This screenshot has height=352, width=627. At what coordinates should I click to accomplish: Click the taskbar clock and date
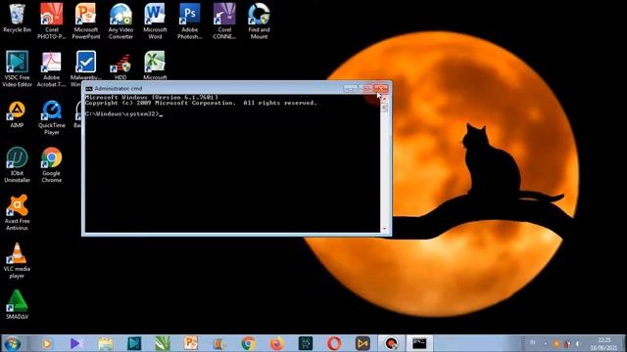click(604, 343)
